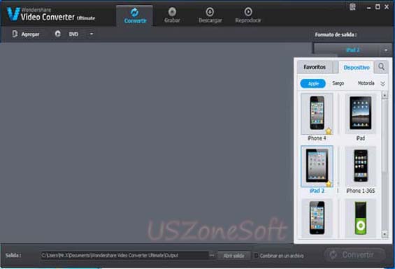The image size is (395, 269).
Task: Open the register/notes icon in title bar
Action: [x=352, y=7]
